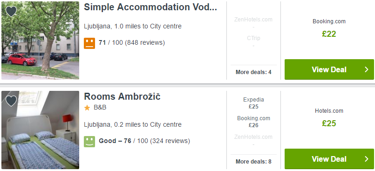View Deal for Rooms Ambrožič at £25
The width and height of the screenshot is (375, 171).
pos(329,159)
